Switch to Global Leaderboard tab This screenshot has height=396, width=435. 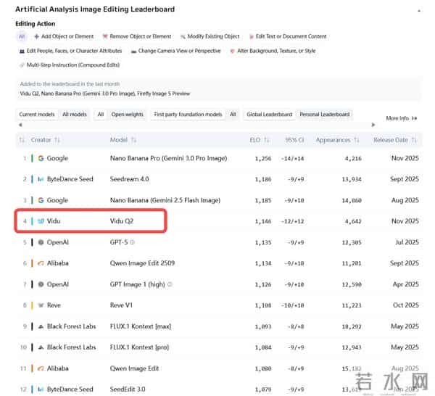269,115
